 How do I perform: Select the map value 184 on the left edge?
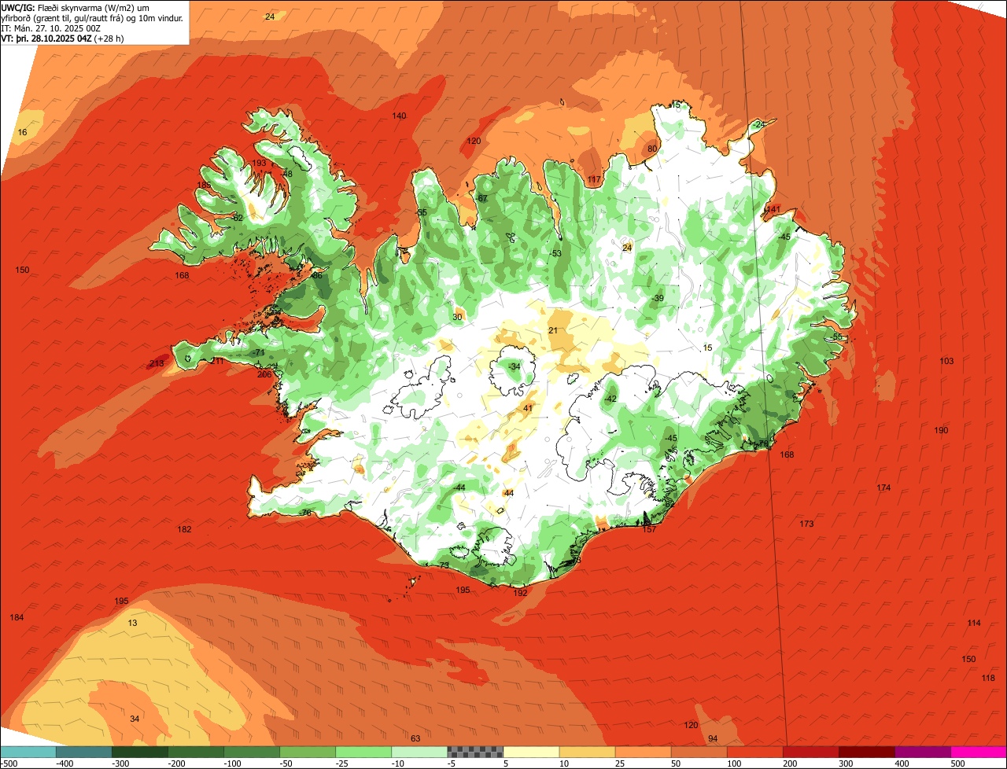click(x=17, y=617)
